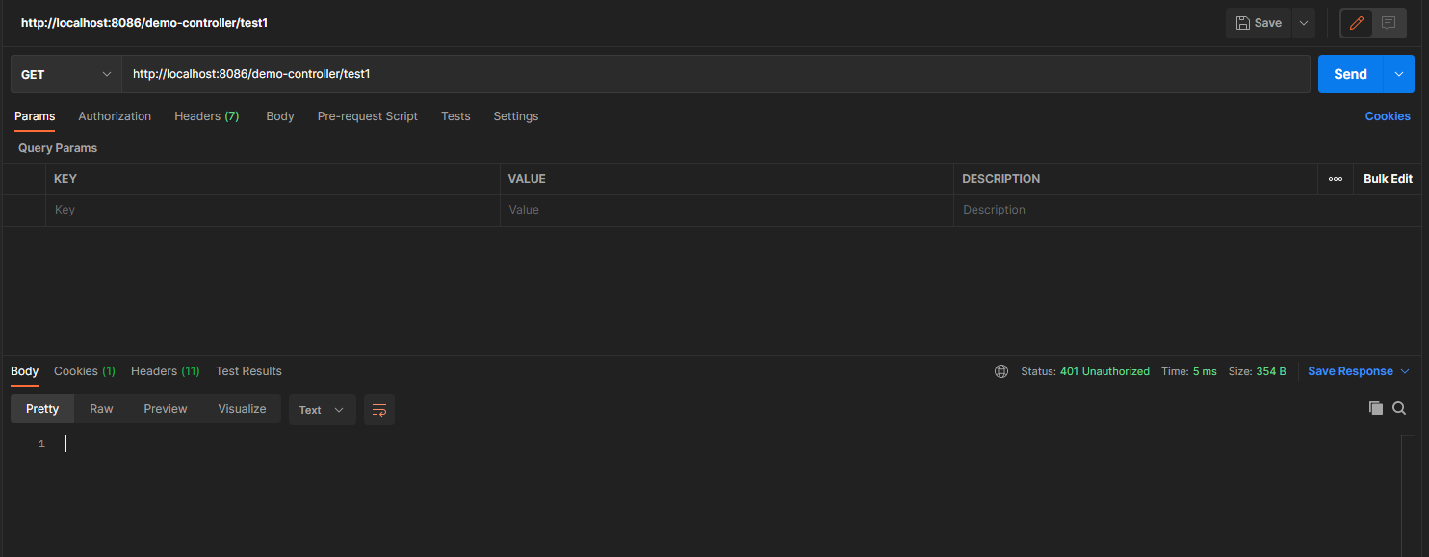Click the request URL input field
Image resolution: width=1429 pixels, height=557 pixels.
pyautogui.click(x=714, y=74)
